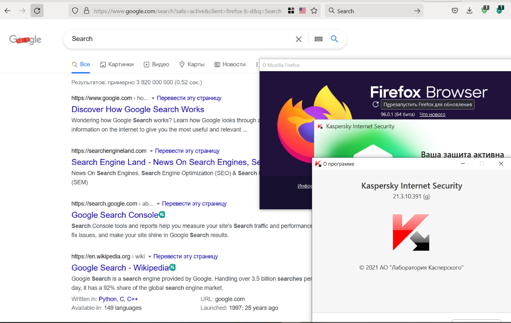
Task: Open the Pocket icon in toolbar
Action: pyautogui.click(x=455, y=11)
